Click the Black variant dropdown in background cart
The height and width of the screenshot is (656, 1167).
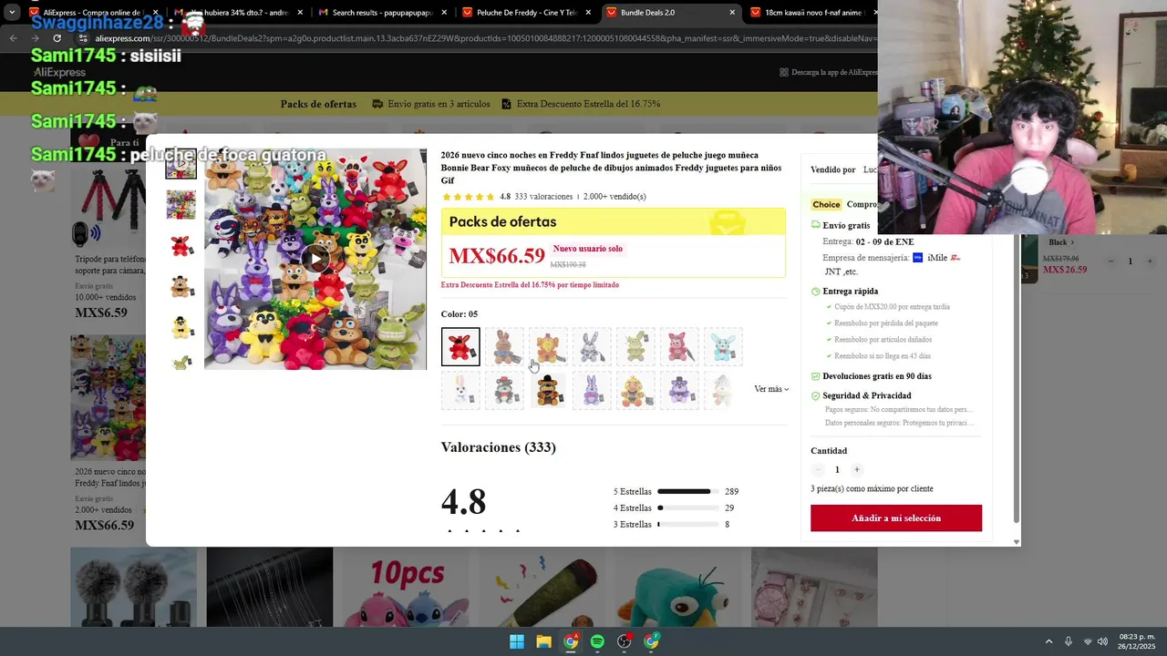pyautogui.click(x=1061, y=242)
